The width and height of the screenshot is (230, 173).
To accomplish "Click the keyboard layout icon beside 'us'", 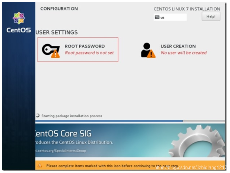I will click(x=157, y=17).
